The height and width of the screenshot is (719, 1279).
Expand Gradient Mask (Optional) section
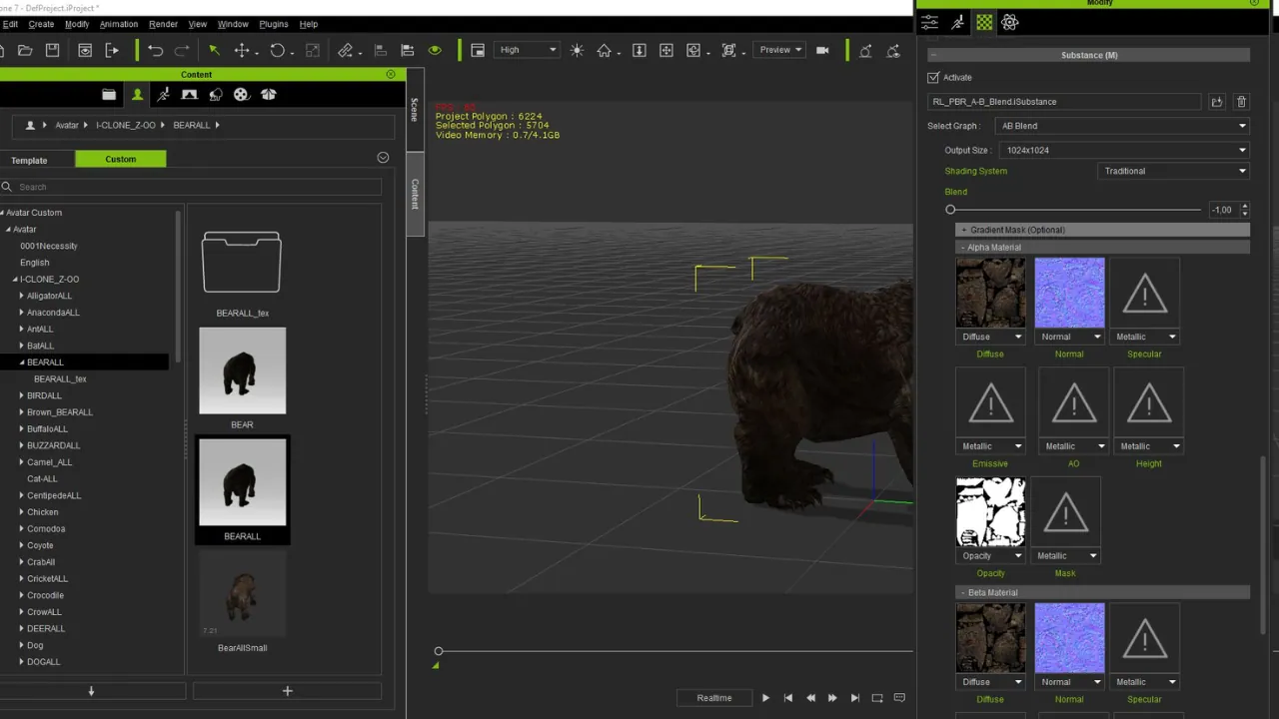[1102, 230]
